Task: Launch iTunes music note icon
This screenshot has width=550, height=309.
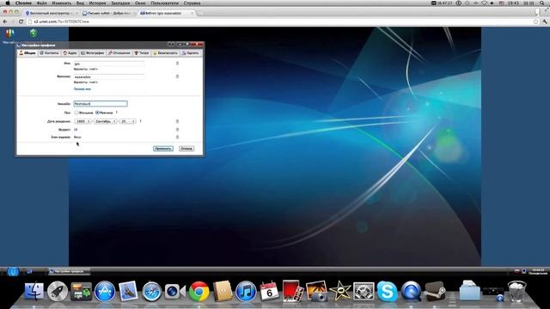Action: [x=246, y=292]
